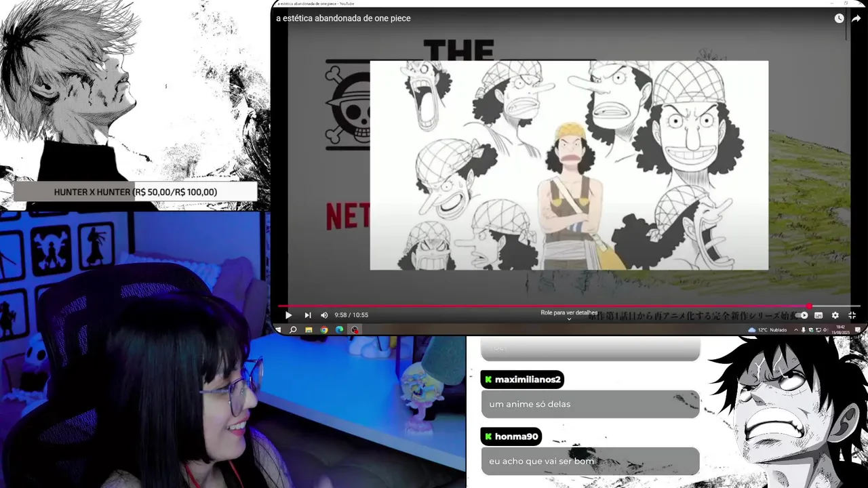
Task: Open Google Chrome from the taskbar
Action: click(x=324, y=330)
